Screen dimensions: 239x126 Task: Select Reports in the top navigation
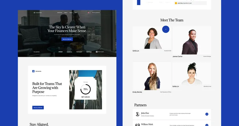(71, 13)
